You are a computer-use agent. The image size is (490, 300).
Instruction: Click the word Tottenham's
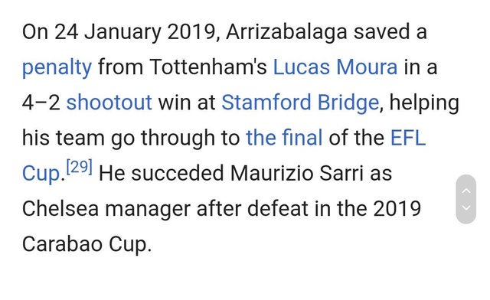tap(208, 67)
